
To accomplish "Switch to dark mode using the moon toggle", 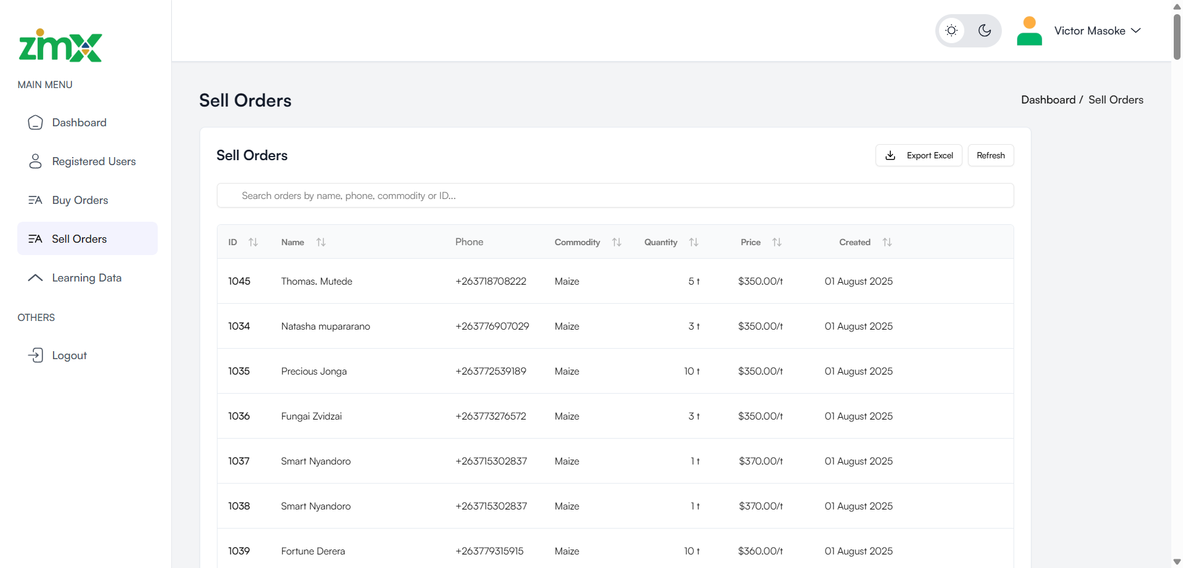I will (x=984, y=30).
